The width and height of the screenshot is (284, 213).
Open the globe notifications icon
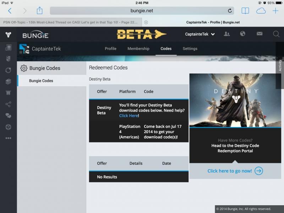(243, 34)
